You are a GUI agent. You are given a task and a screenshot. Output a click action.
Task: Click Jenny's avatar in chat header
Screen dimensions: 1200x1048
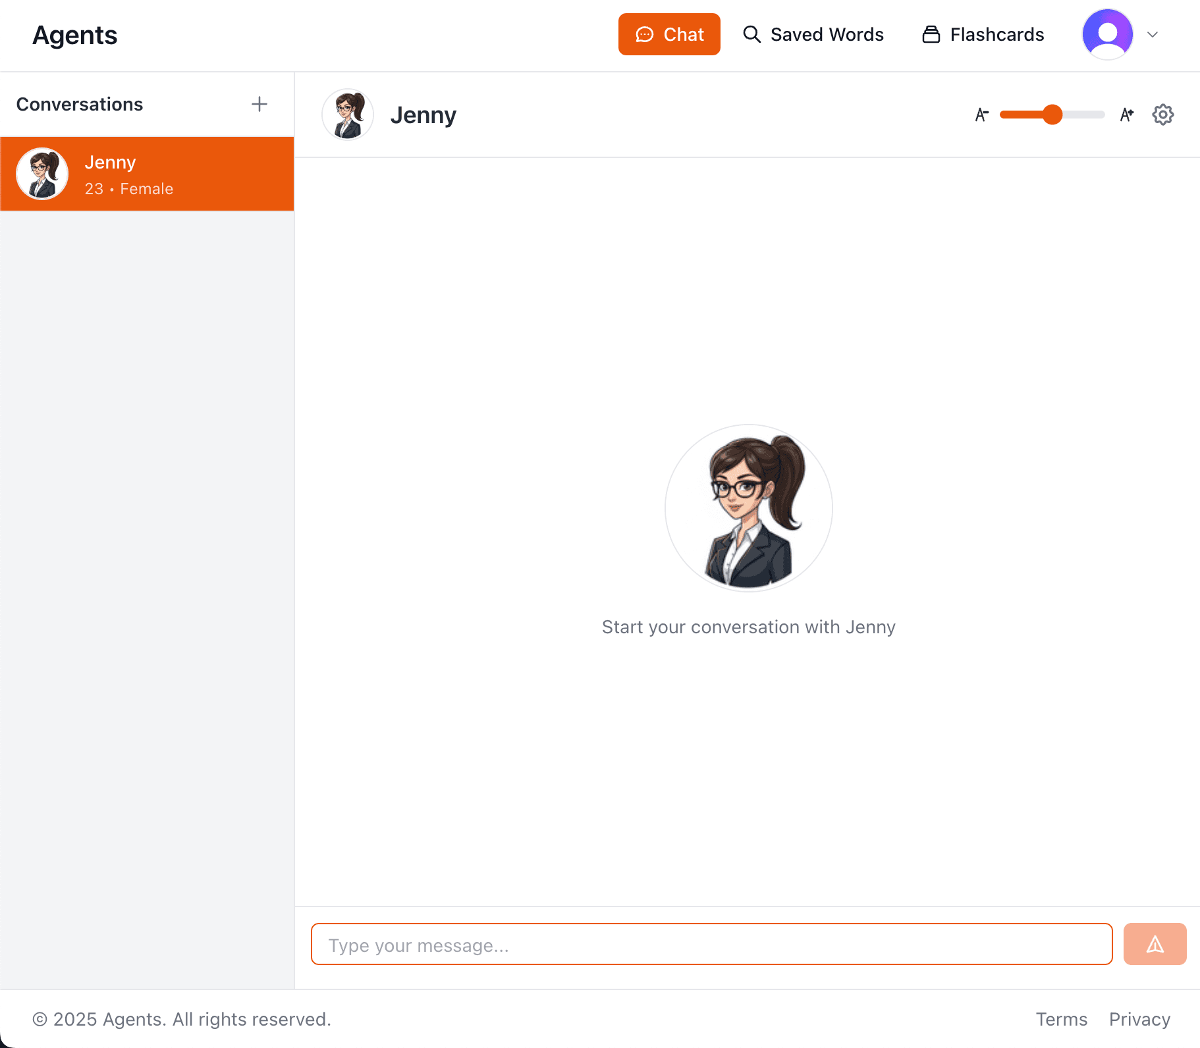pyautogui.click(x=348, y=115)
